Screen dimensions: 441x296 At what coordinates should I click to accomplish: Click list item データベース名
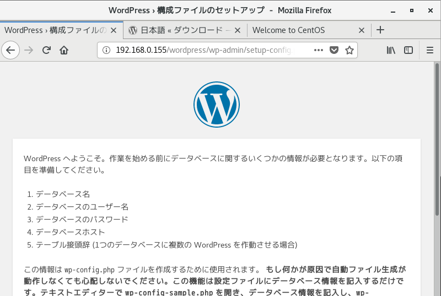coord(63,194)
